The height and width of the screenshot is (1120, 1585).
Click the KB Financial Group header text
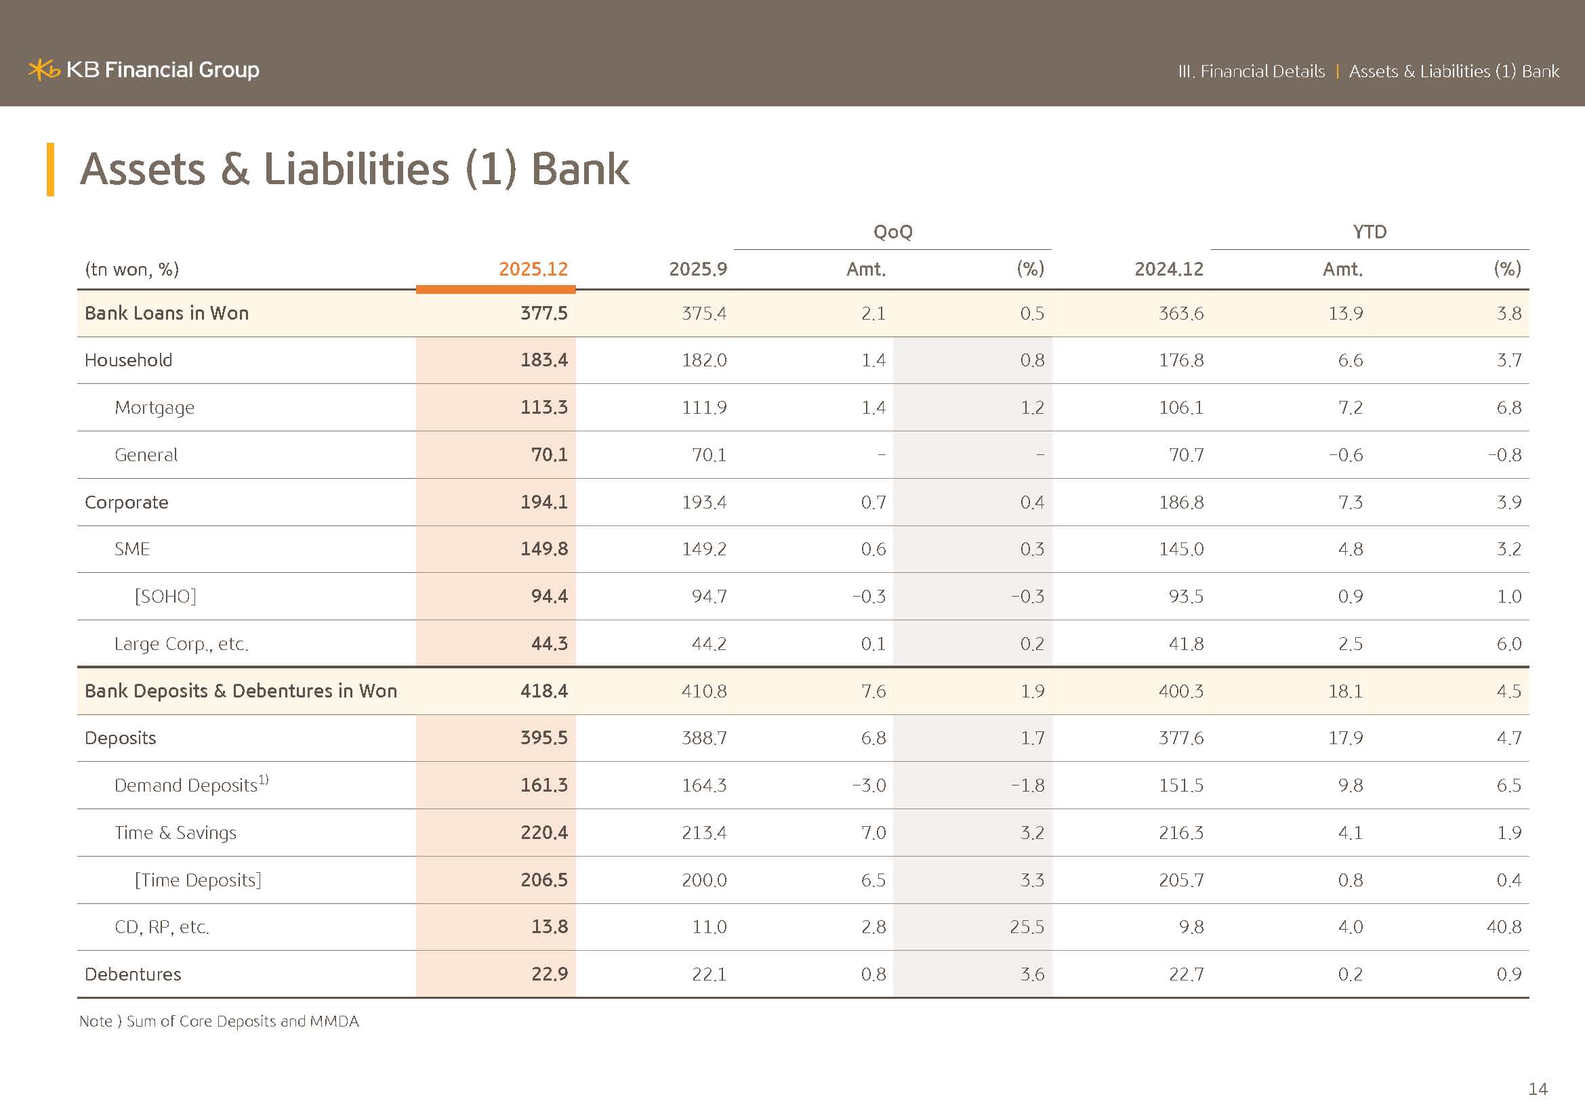(163, 70)
